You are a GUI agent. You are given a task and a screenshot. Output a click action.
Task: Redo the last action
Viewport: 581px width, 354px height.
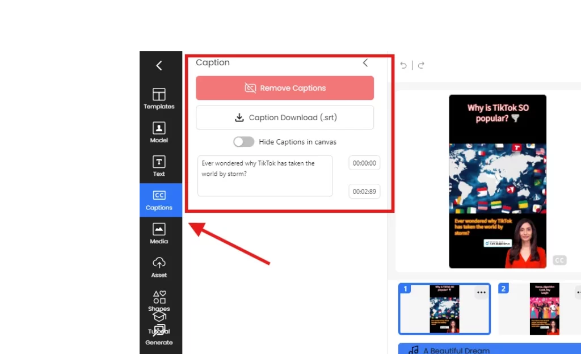point(421,66)
